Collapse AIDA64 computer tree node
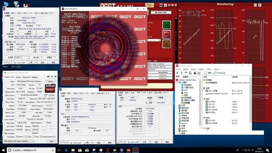The width and height of the screenshot is (272, 153). 177,82
